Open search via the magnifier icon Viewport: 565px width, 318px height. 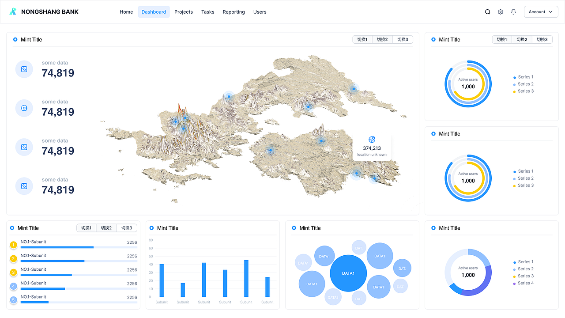[488, 12]
